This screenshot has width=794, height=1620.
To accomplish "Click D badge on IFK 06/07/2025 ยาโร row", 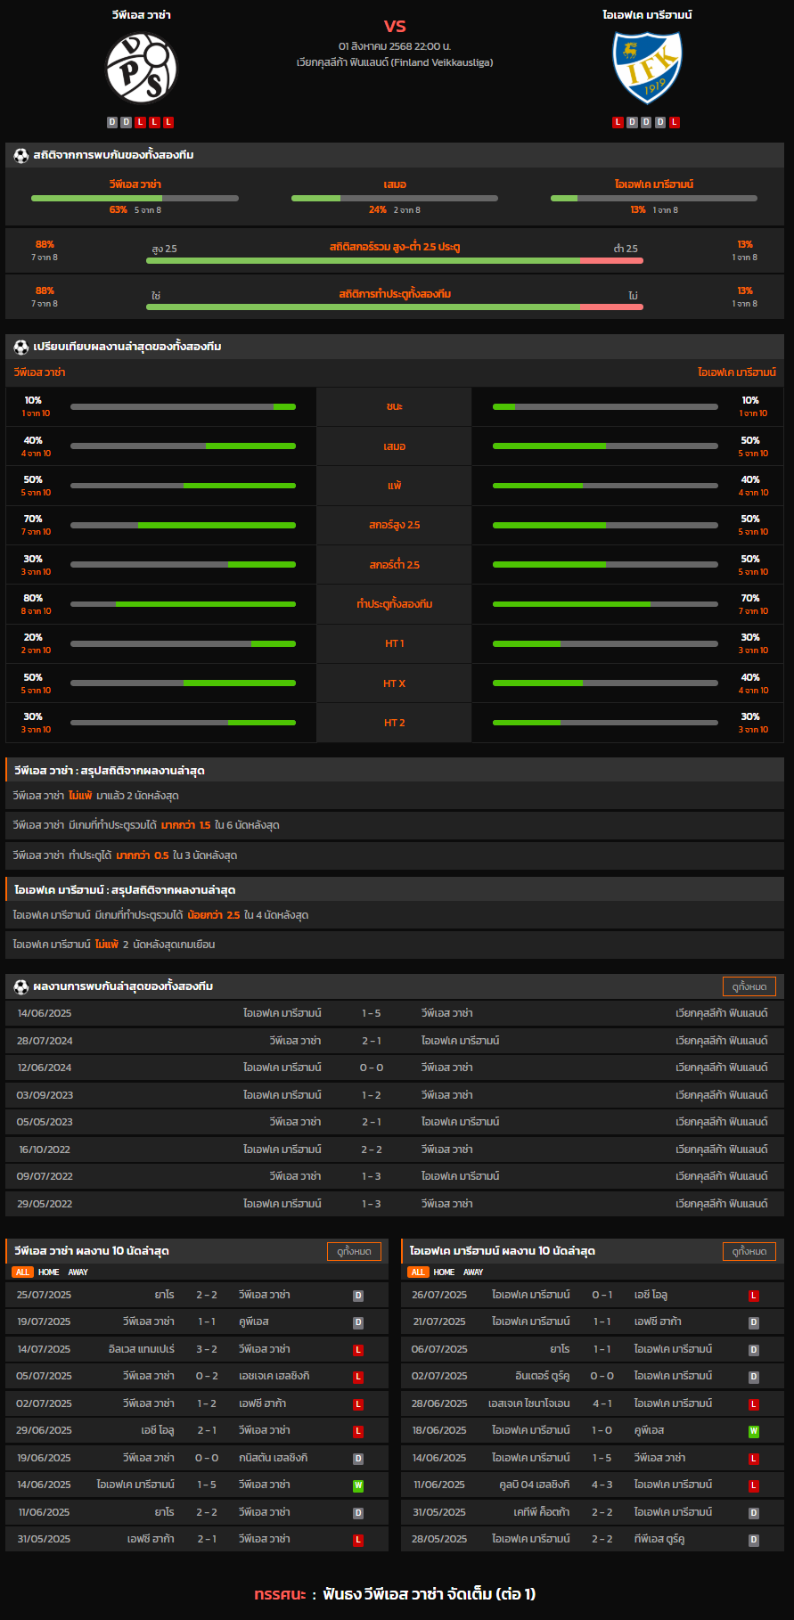I will point(754,1350).
